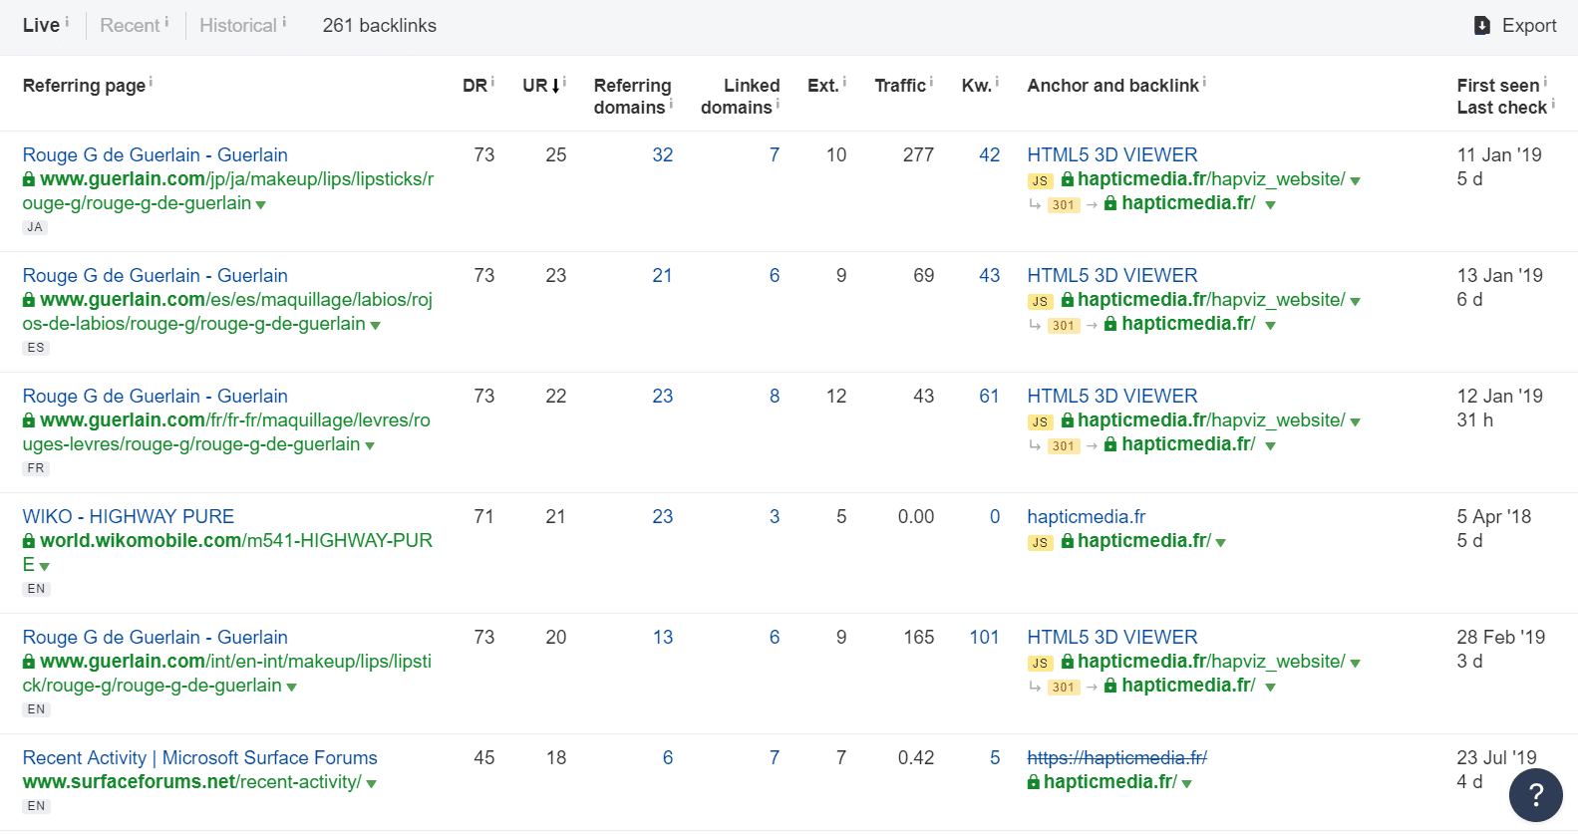Viewport: 1578px width, 834px height.
Task: Click the info icon beside Anchor and backlink
Action: (1204, 82)
